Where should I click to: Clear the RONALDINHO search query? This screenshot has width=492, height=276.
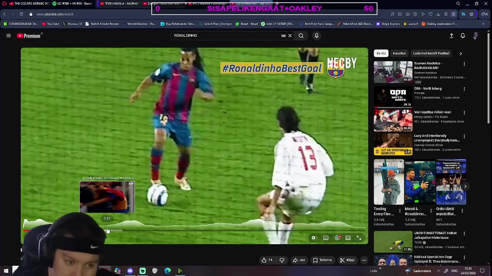coord(290,36)
